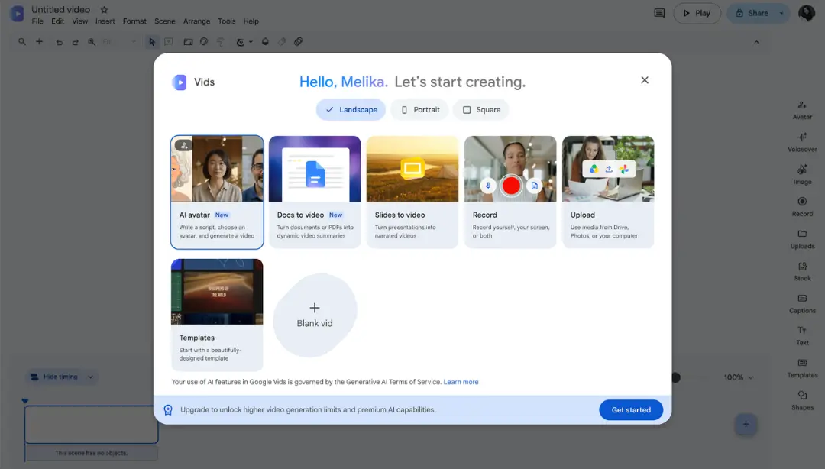This screenshot has width=825, height=469.
Task: Choose the Docs to video card
Action: pyautogui.click(x=315, y=192)
